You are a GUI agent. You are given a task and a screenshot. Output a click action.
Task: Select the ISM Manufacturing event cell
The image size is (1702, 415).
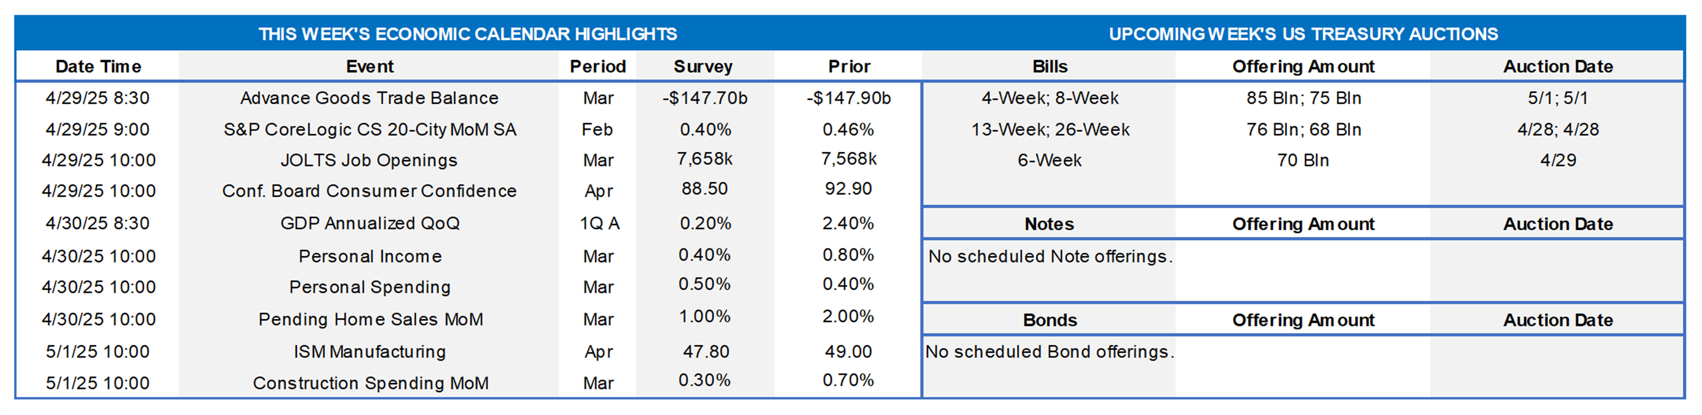pyautogui.click(x=369, y=352)
